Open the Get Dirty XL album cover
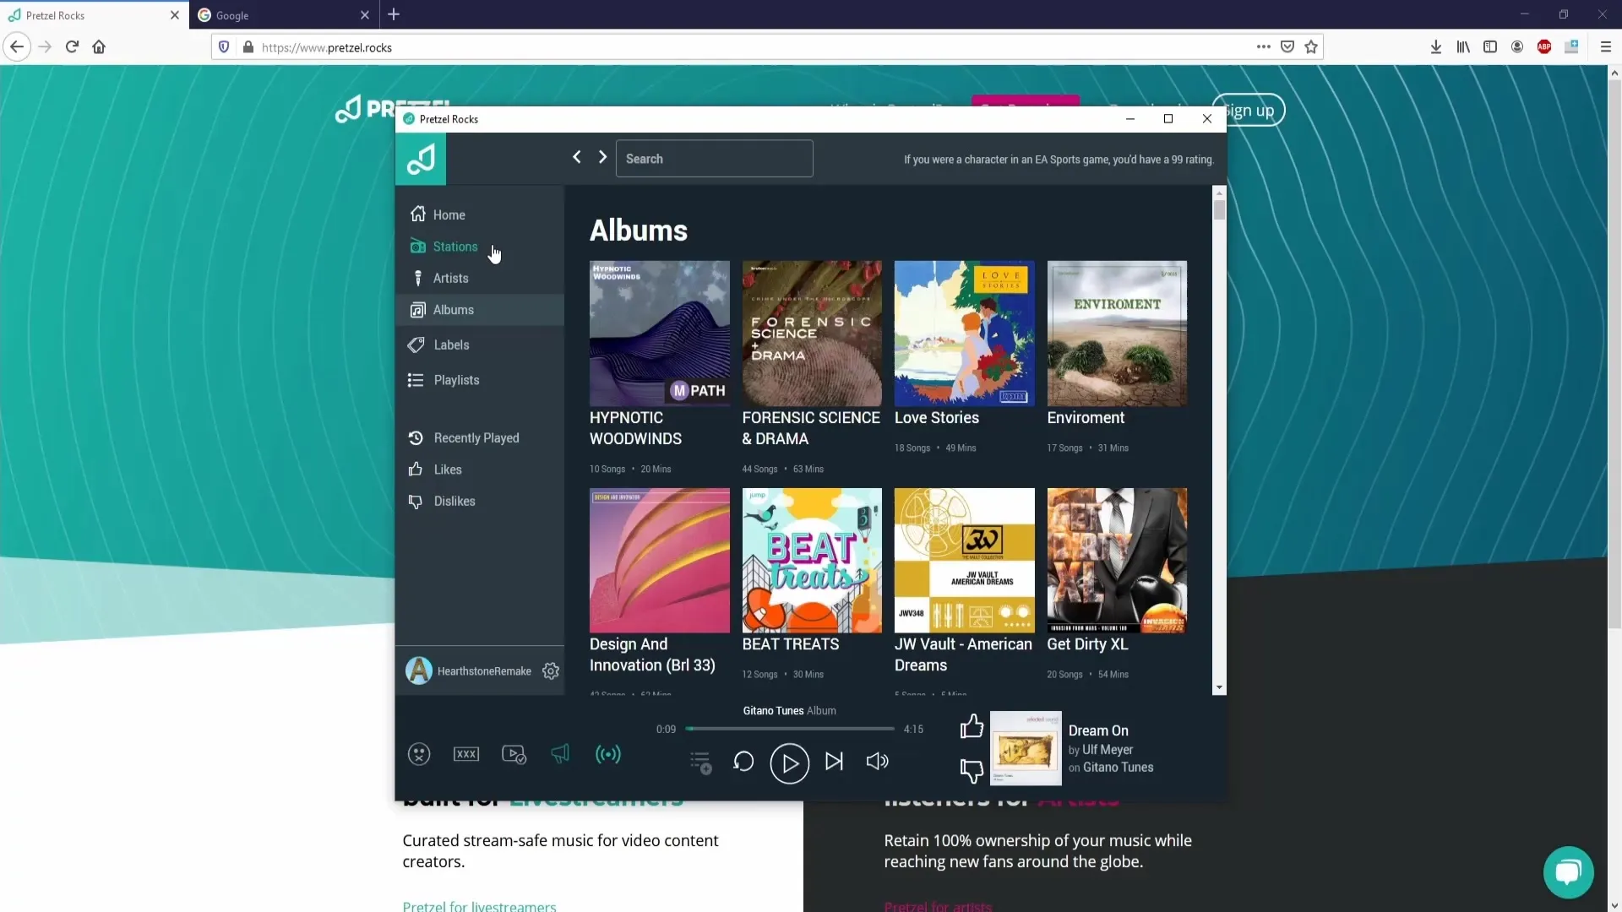1622x912 pixels. pyautogui.click(x=1117, y=561)
